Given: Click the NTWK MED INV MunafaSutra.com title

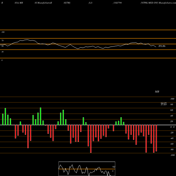Looking at the screenshot, I should tap(158, 3).
